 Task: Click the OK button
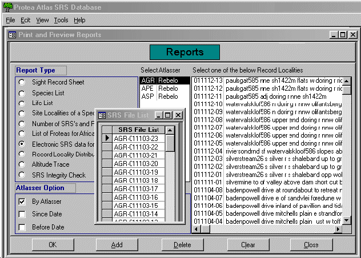tap(53, 245)
